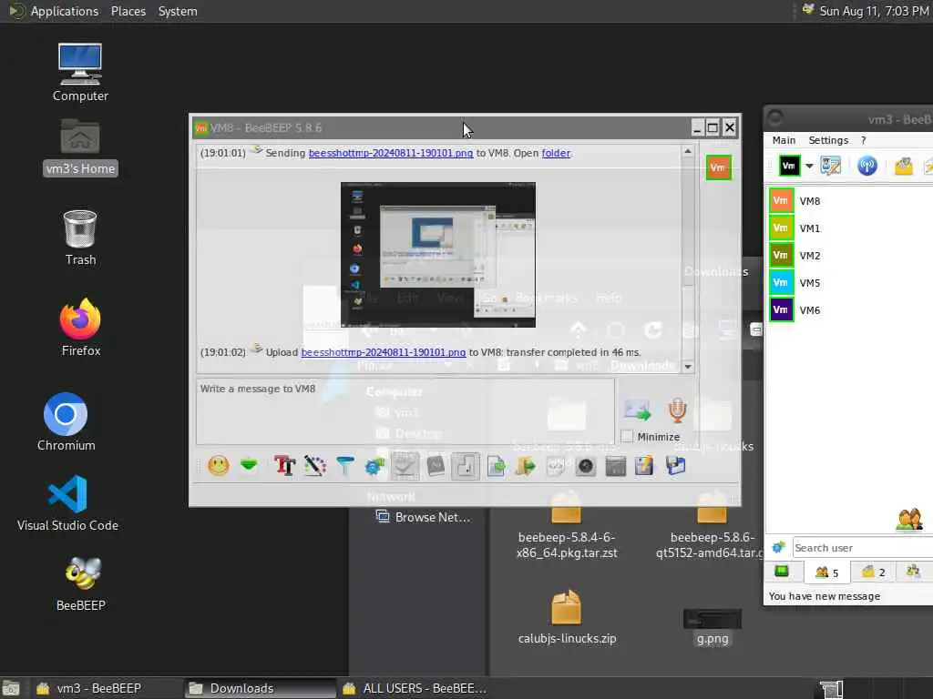The height and width of the screenshot is (699, 933).
Task: Click the chat scrollbar up arrow
Action: click(x=688, y=152)
